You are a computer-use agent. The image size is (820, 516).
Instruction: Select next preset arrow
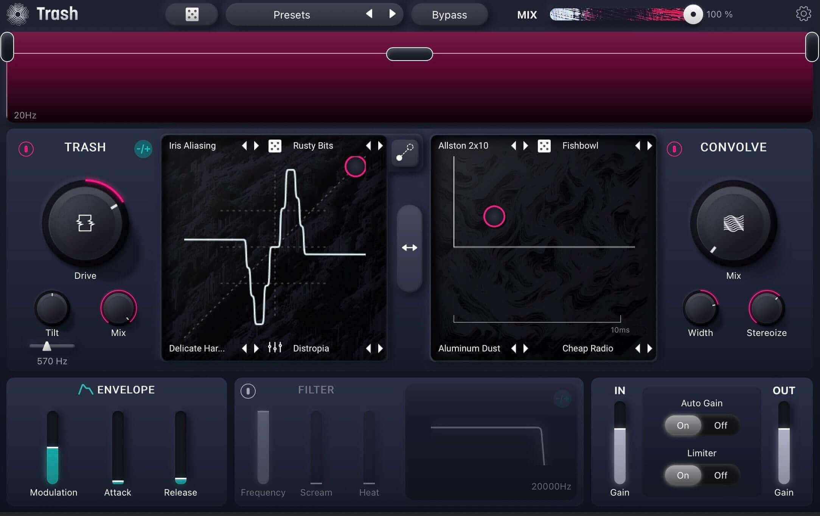click(393, 14)
